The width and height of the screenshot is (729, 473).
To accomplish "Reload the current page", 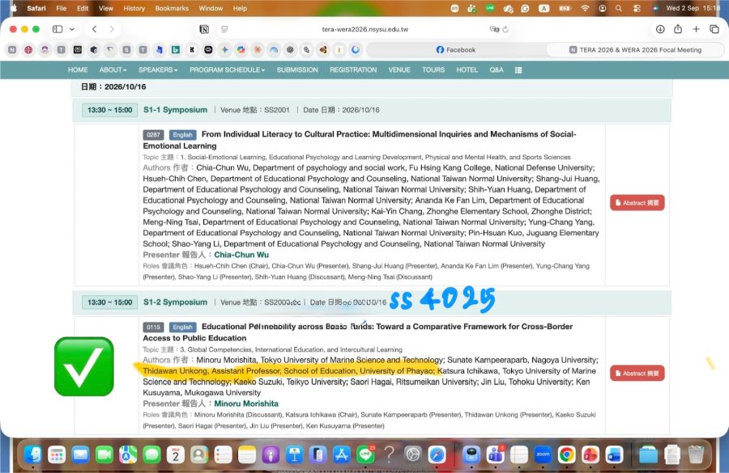I will pyautogui.click(x=505, y=29).
